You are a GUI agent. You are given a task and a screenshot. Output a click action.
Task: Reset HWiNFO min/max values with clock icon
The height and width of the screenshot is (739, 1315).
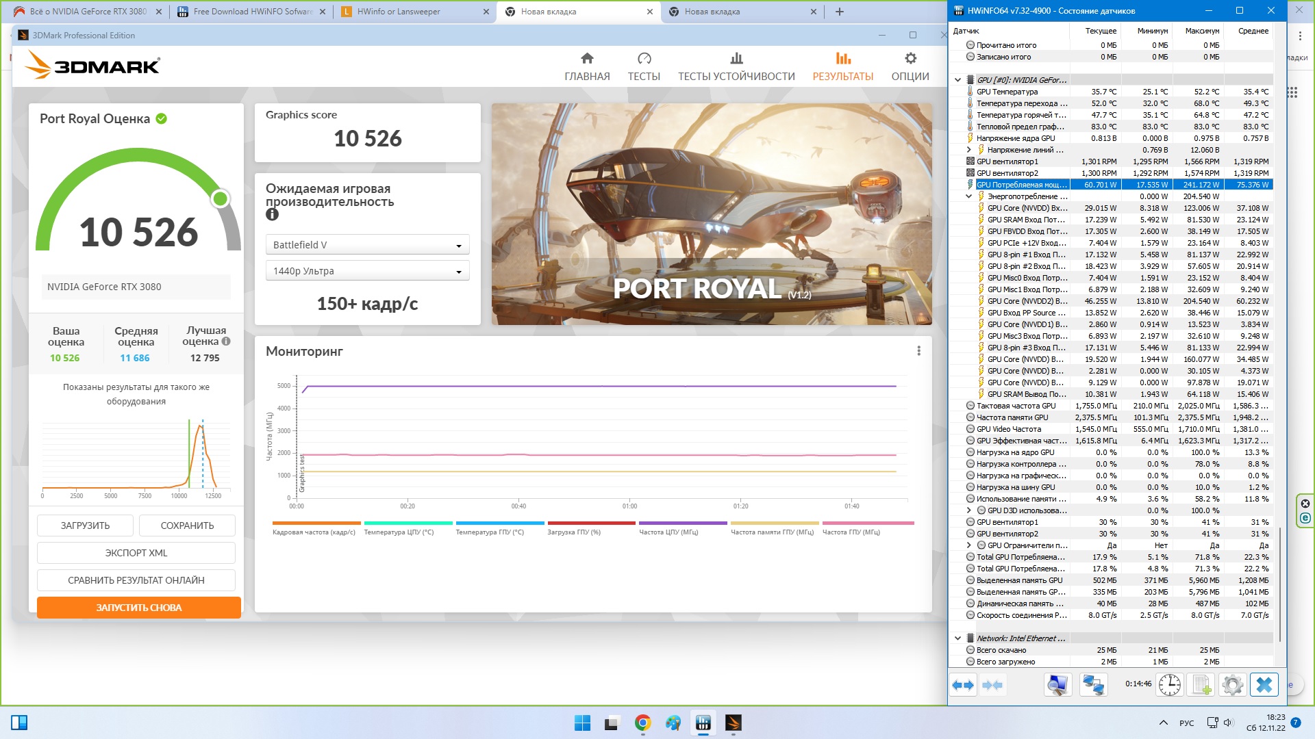[x=1169, y=684]
